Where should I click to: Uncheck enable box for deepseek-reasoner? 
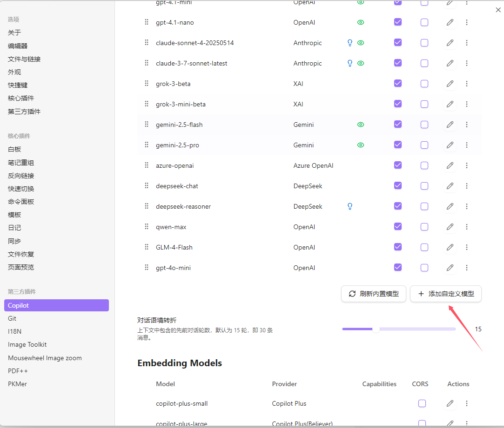(x=398, y=206)
